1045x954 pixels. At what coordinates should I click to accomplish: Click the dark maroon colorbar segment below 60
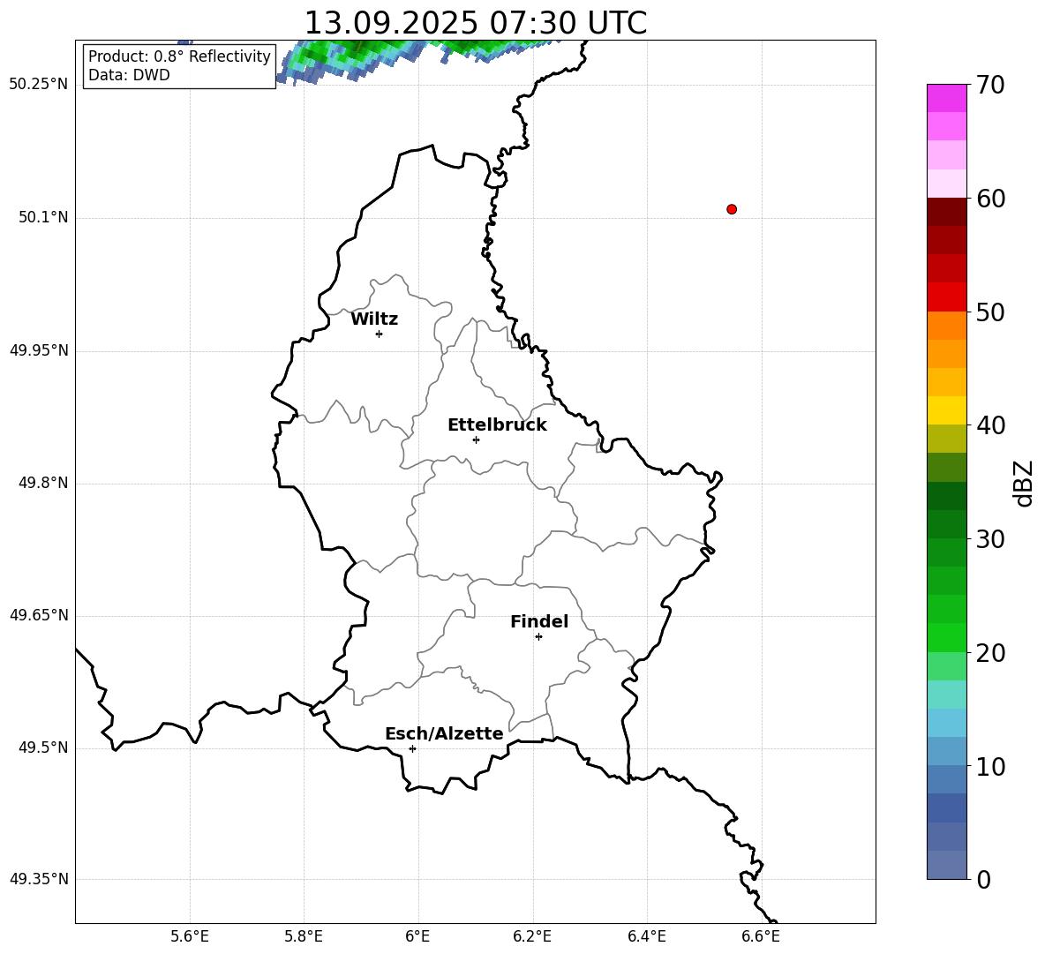pyautogui.click(x=947, y=213)
